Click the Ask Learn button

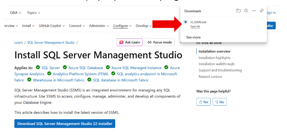130,42
